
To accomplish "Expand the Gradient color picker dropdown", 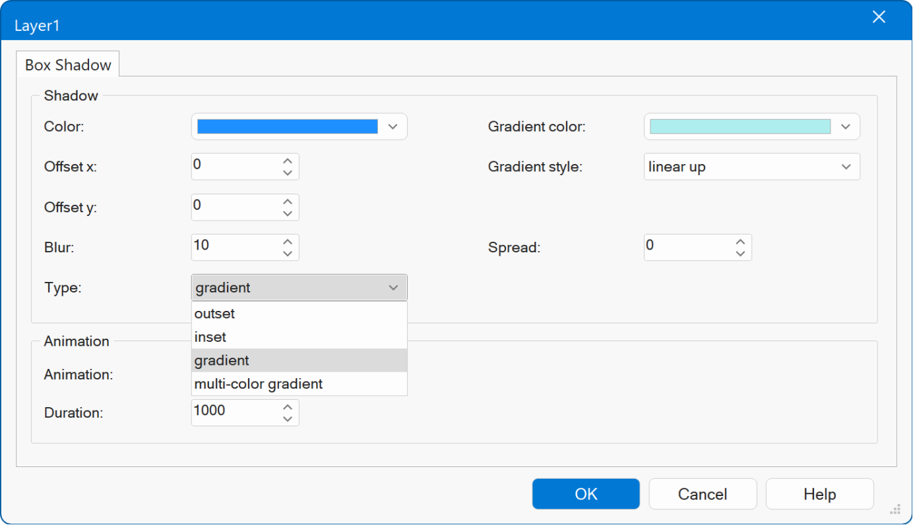I will (846, 126).
